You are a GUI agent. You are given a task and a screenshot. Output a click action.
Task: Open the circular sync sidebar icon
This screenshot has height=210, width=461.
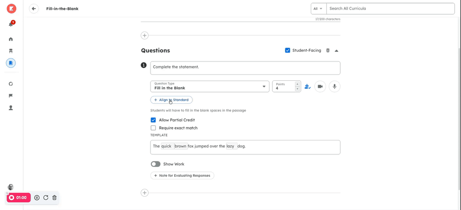click(11, 84)
